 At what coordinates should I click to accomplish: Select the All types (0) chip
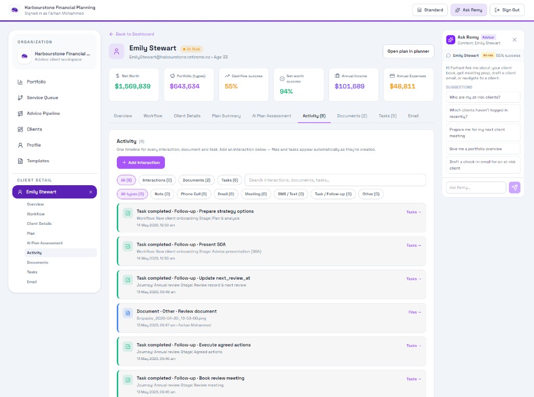click(x=132, y=194)
